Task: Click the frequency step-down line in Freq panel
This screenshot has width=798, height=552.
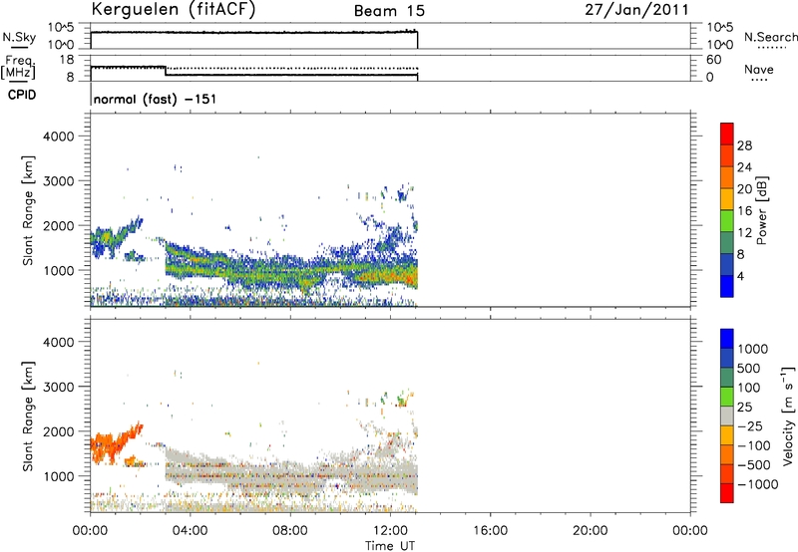Action: pos(166,71)
